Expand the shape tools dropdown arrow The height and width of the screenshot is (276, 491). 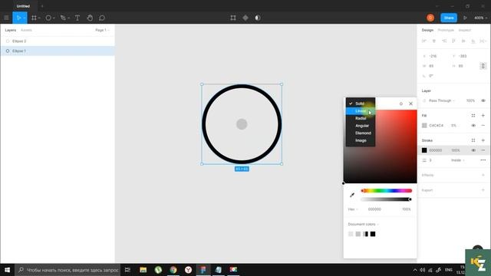(54, 18)
